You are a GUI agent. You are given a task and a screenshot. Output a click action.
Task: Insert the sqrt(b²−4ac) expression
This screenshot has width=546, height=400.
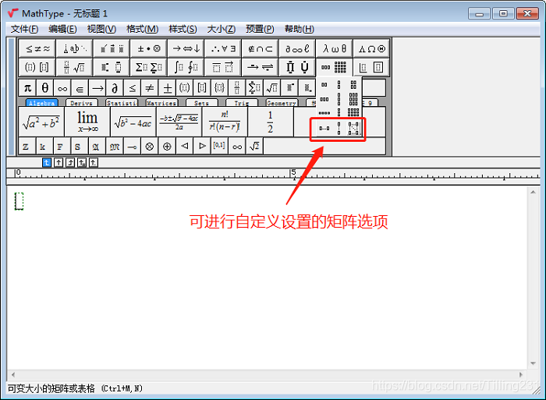pyautogui.click(x=133, y=122)
